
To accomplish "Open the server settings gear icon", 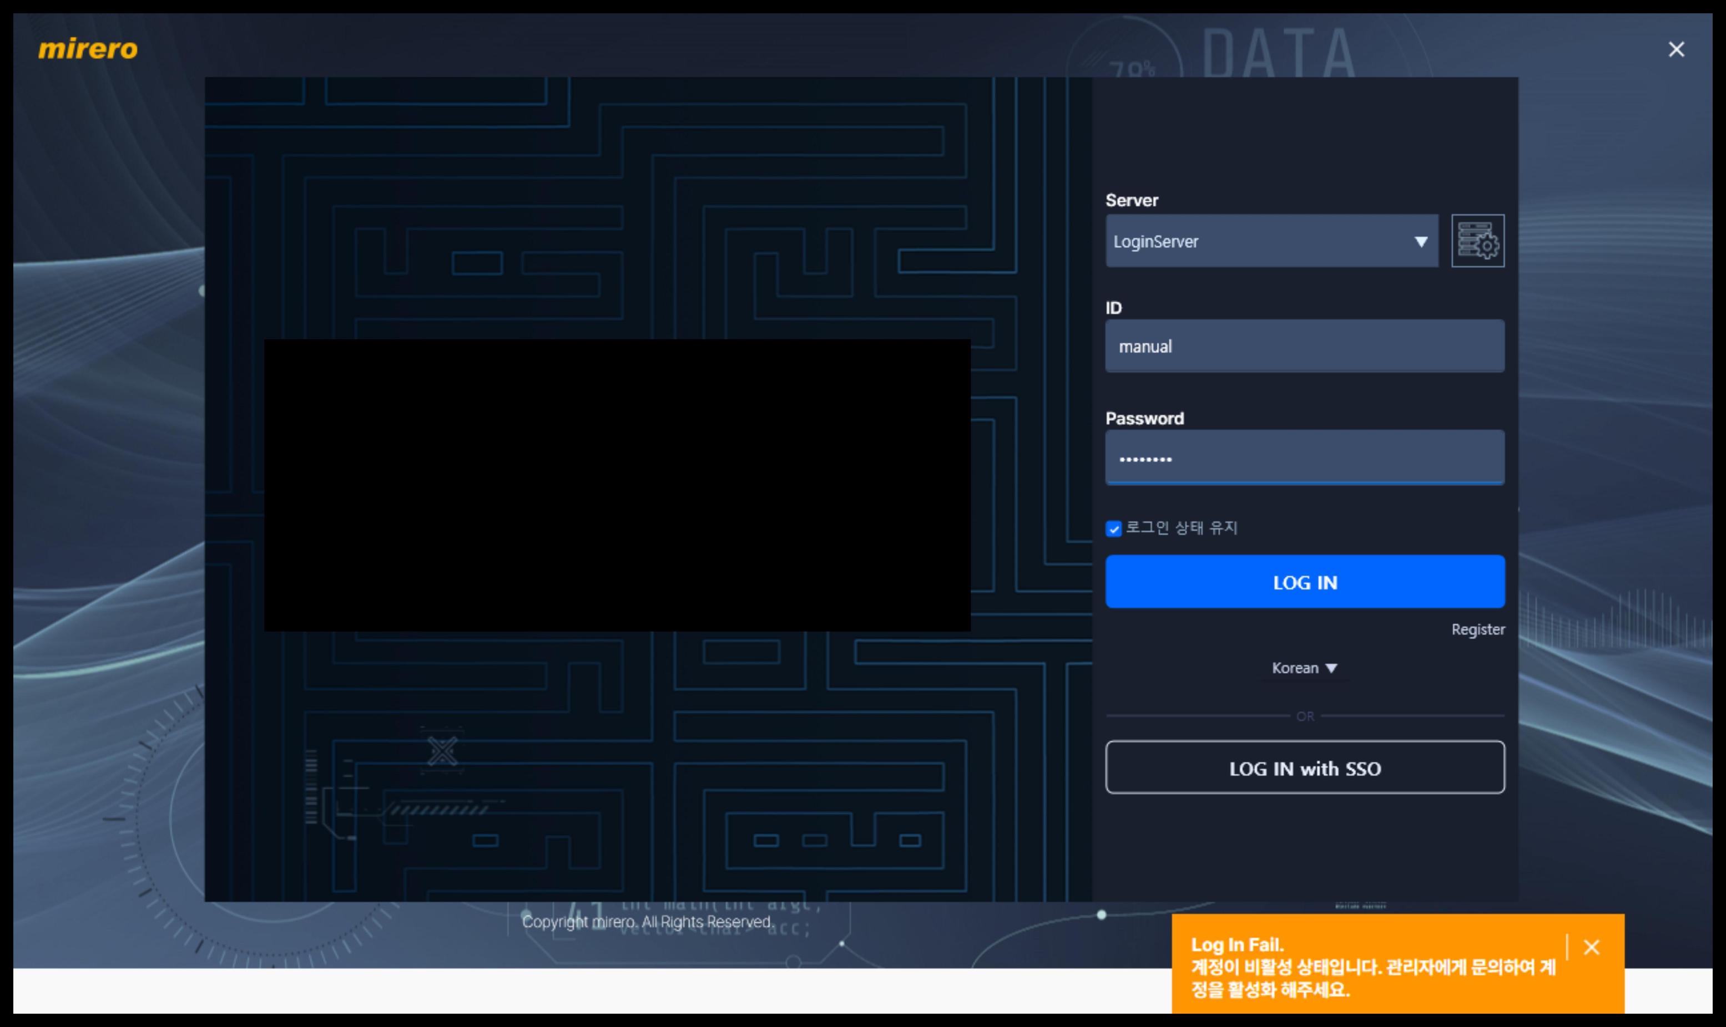I will (1477, 241).
